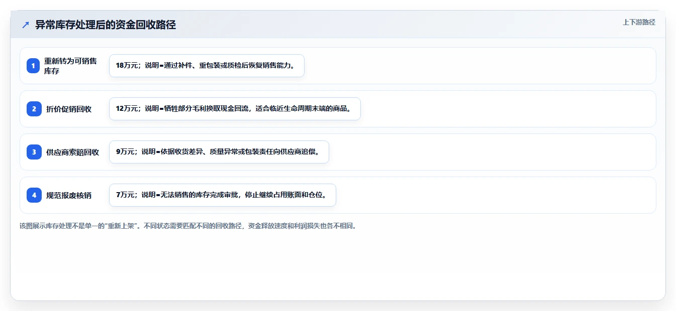676x311 pixels.
Task: Select the 折价促销回收 label
Action: tap(69, 109)
